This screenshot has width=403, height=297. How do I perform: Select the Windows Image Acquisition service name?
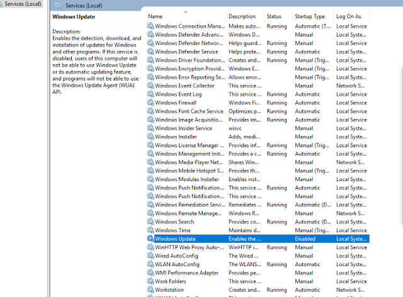point(189,120)
